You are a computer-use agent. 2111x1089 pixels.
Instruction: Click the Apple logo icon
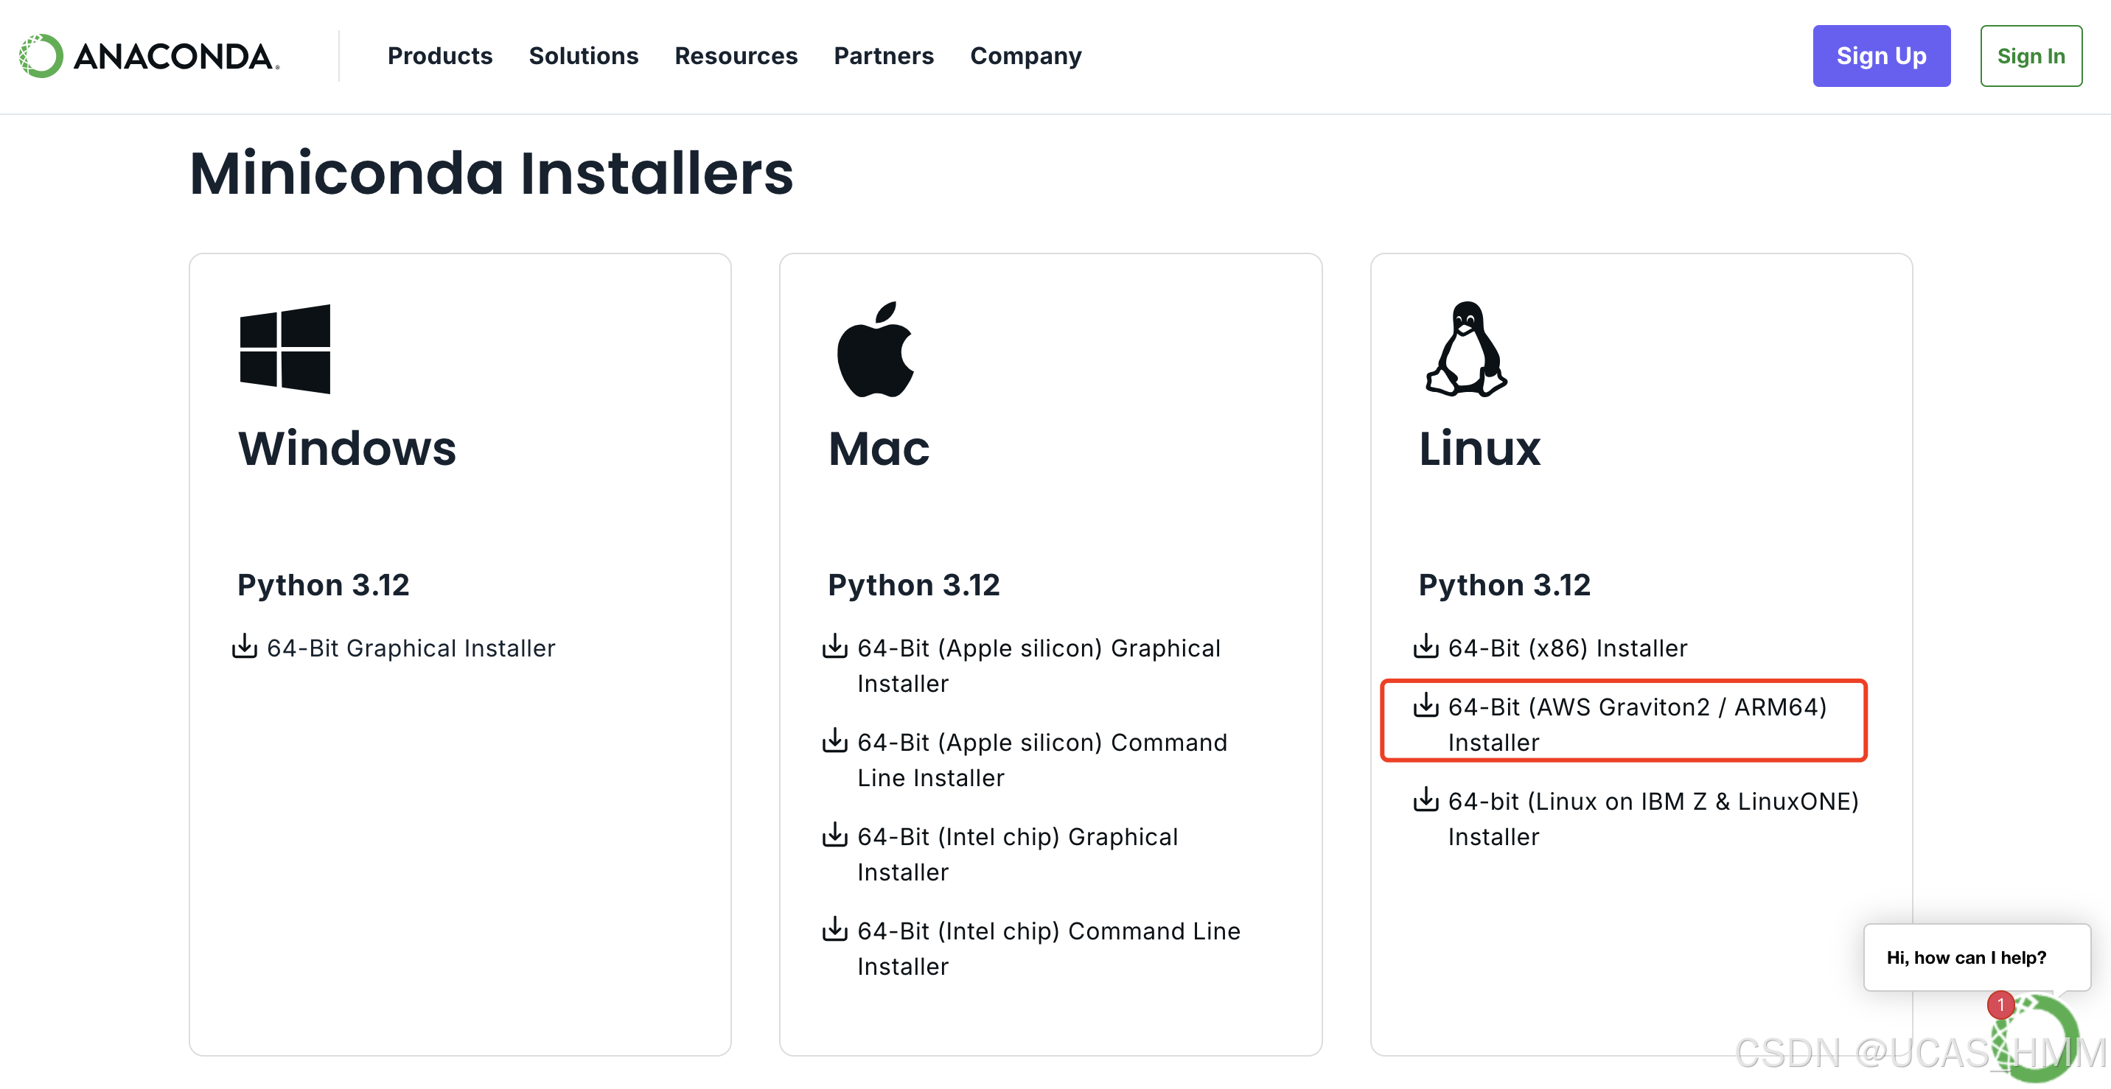874,350
